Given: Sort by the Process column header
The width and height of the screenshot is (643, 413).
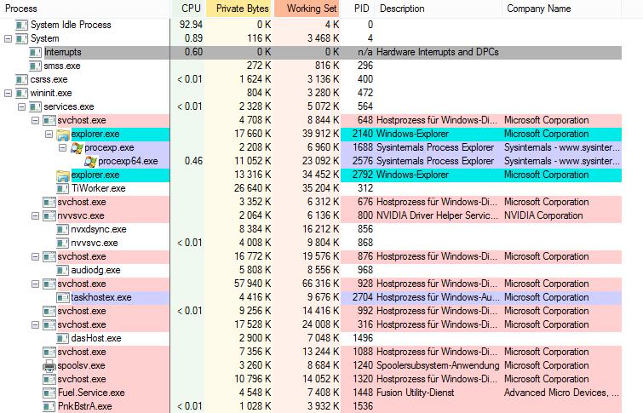Looking at the screenshot, I should click(85, 9).
